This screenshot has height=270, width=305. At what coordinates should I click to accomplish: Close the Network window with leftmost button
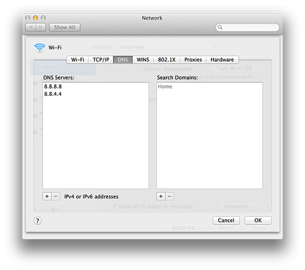(x=27, y=18)
